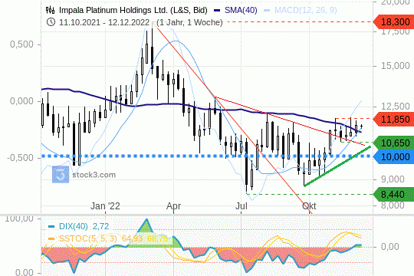Image resolution: width=414 pixels, height=276 pixels.
Task: Select the blue 10,000 price label
Action: (x=393, y=157)
